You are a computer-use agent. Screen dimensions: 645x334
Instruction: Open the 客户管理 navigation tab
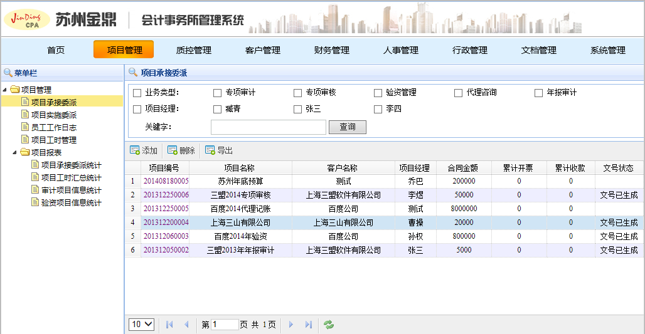coord(262,50)
